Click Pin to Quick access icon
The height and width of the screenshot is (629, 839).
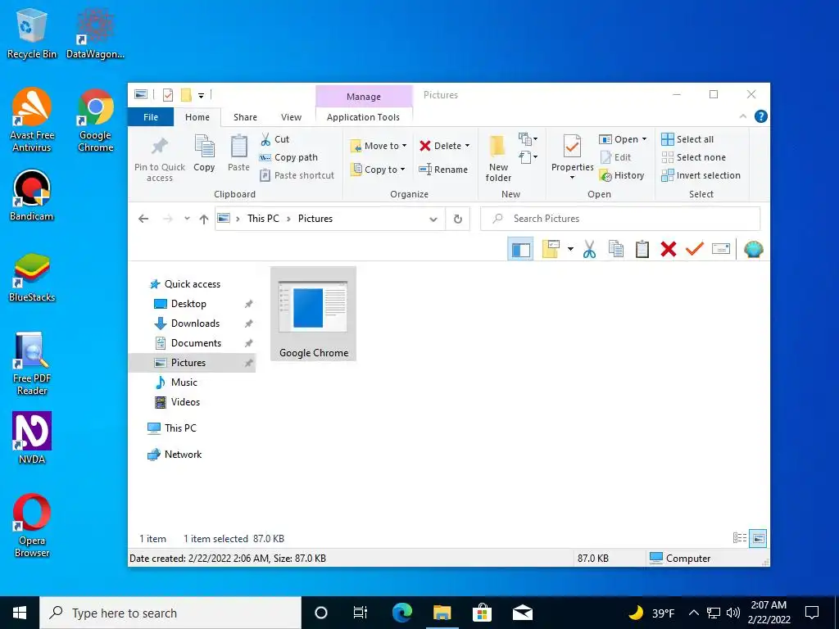160,146
